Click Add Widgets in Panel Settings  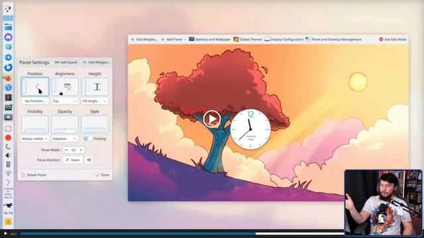(97, 62)
